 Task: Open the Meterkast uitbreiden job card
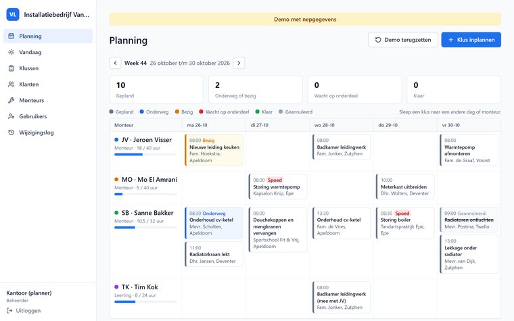tap(405, 187)
